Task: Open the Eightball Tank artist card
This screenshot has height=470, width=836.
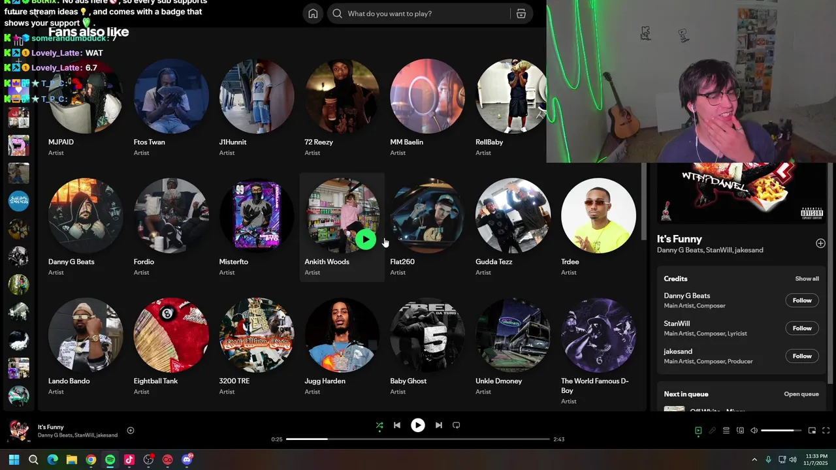Action: pyautogui.click(x=171, y=347)
